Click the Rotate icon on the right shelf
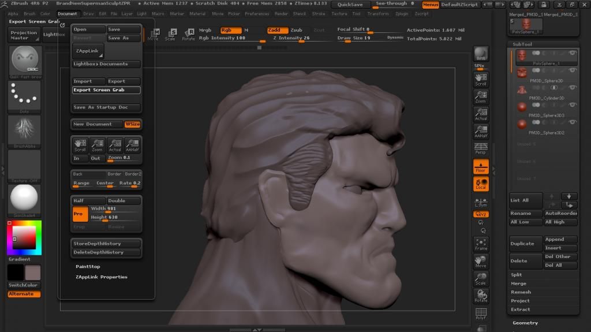 481,296
